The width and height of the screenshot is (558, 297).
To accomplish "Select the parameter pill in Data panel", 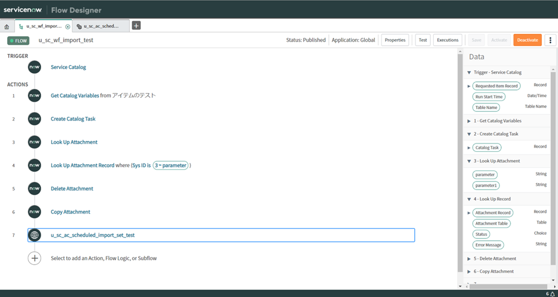I will click(x=485, y=175).
